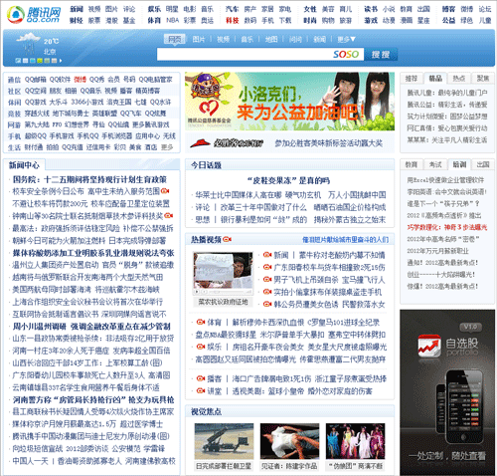This screenshot has width=497, height=476.
Task: Open headline 国务院：十二五期间将坚持现行计划生育政策
Action: pos(89,179)
